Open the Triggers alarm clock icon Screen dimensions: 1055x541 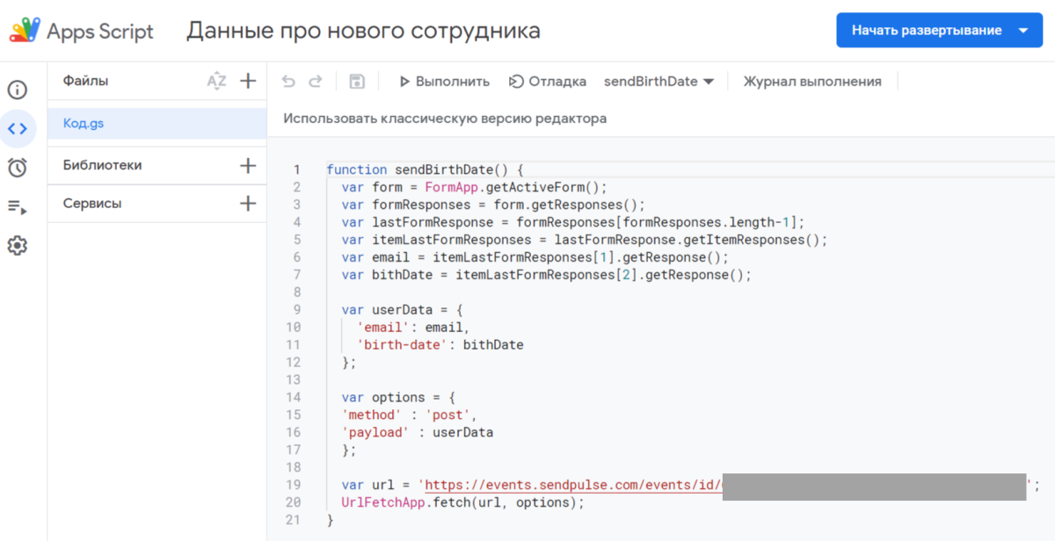coord(18,168)
